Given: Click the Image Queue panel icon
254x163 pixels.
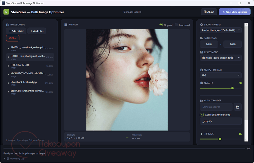Looking at the screenshot, I should [8, 25].
